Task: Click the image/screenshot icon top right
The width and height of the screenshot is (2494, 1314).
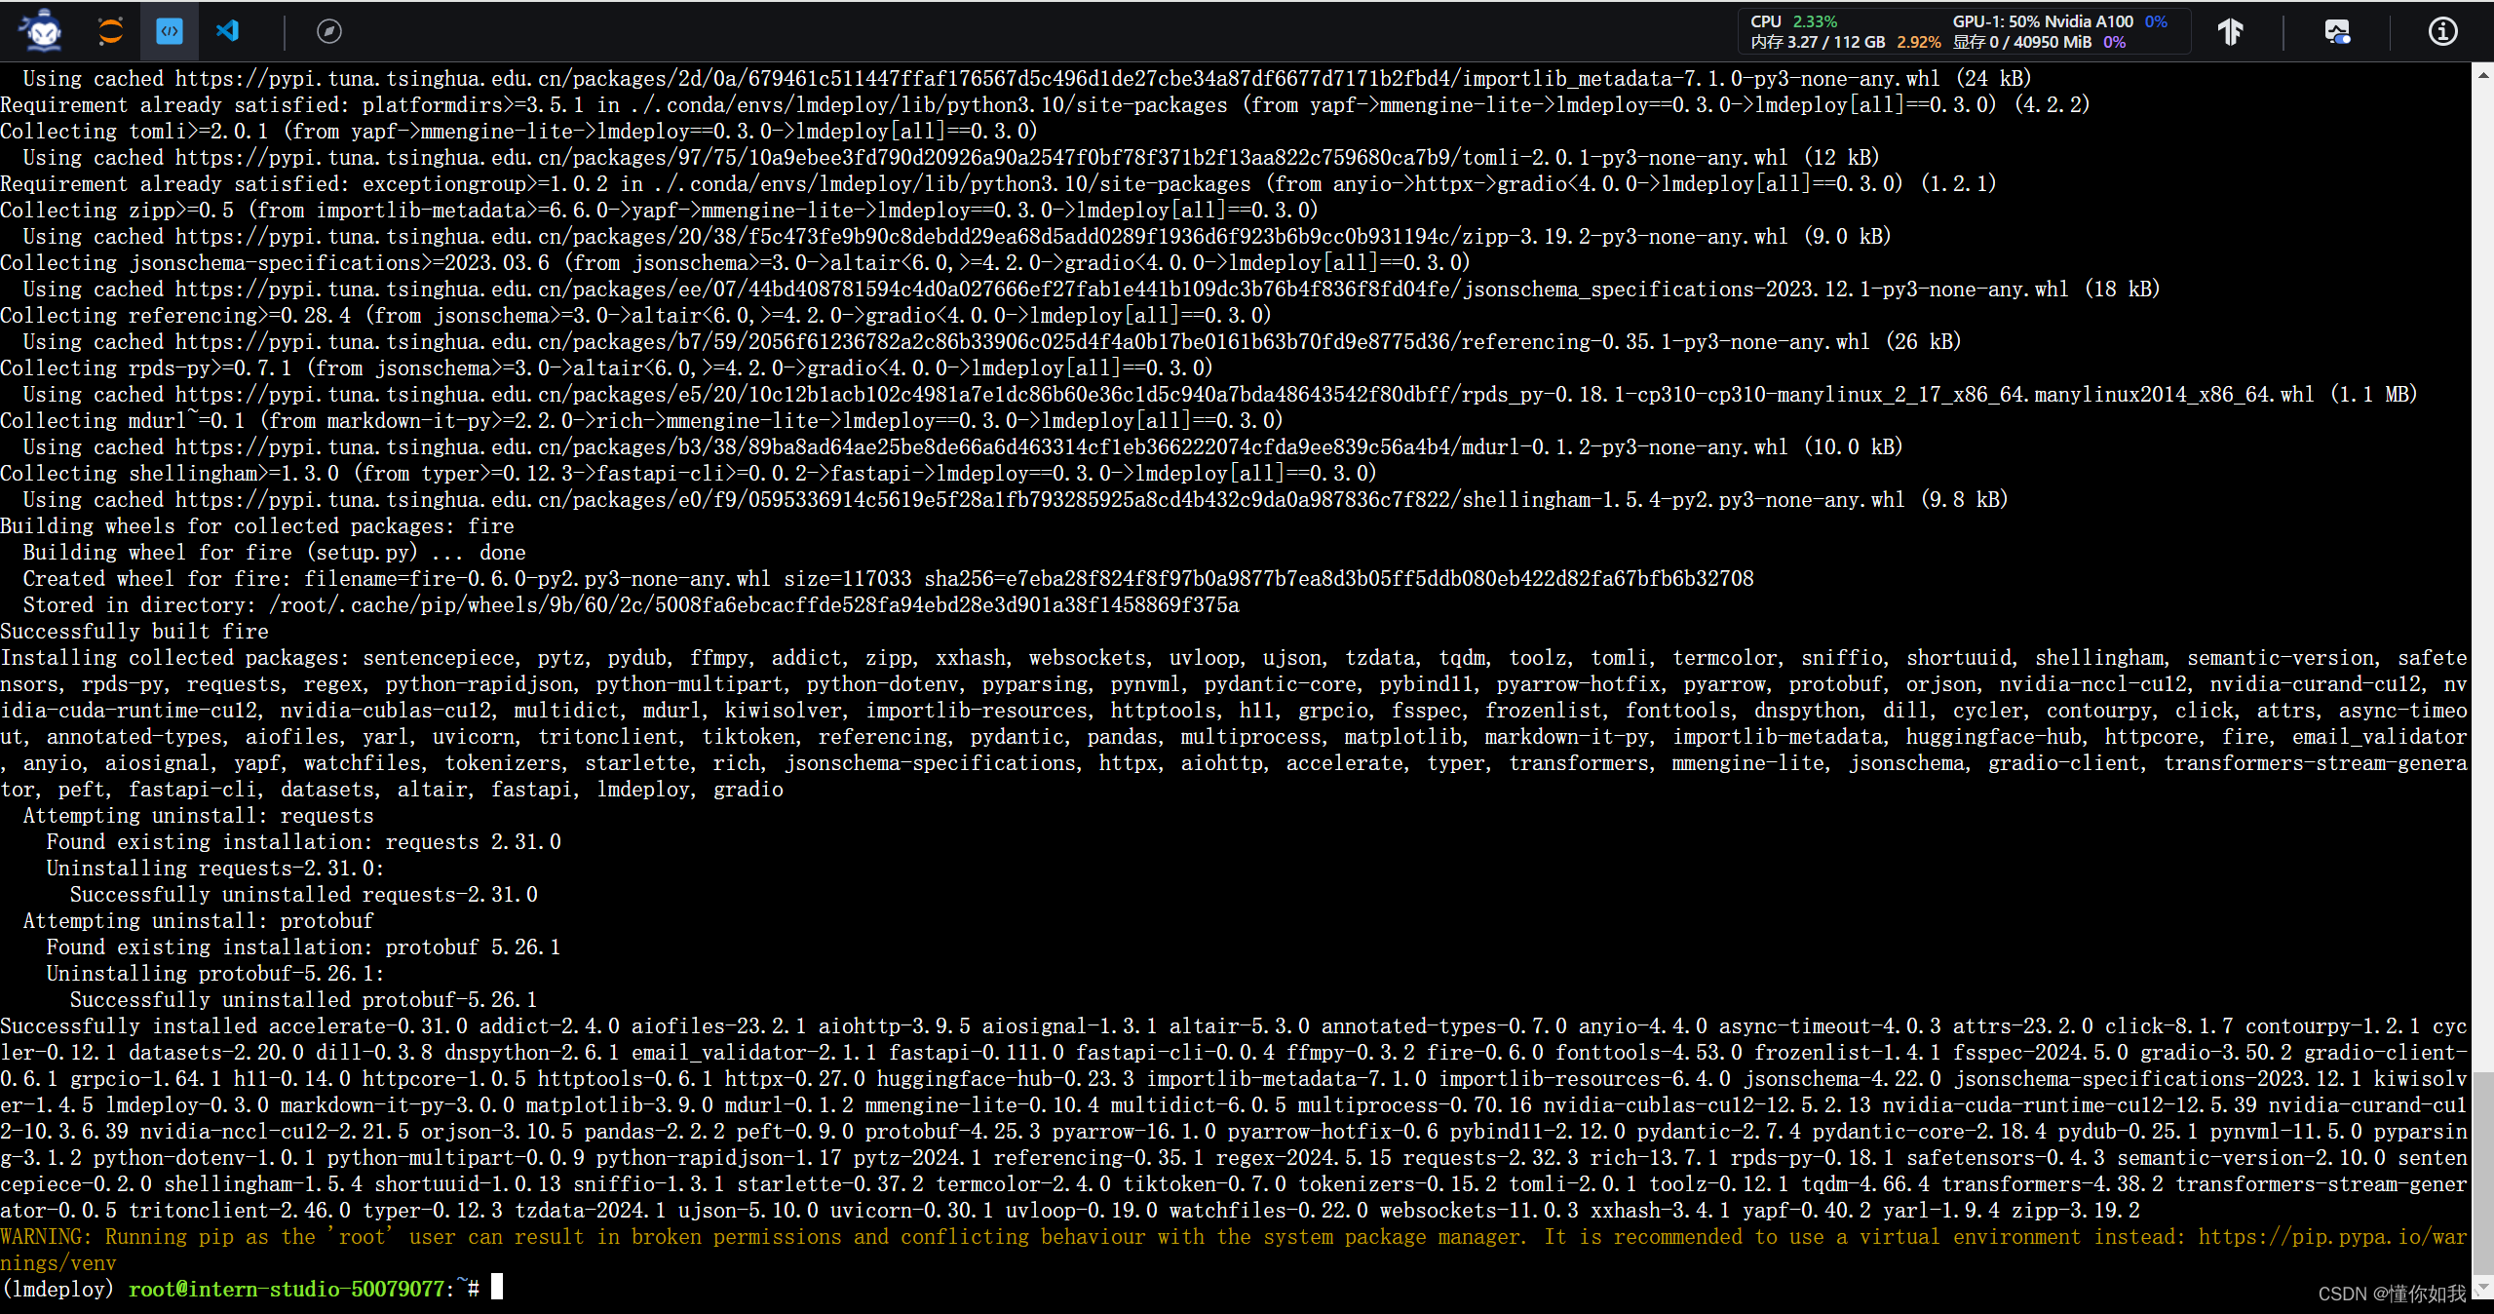Action: click(2339, 28)
